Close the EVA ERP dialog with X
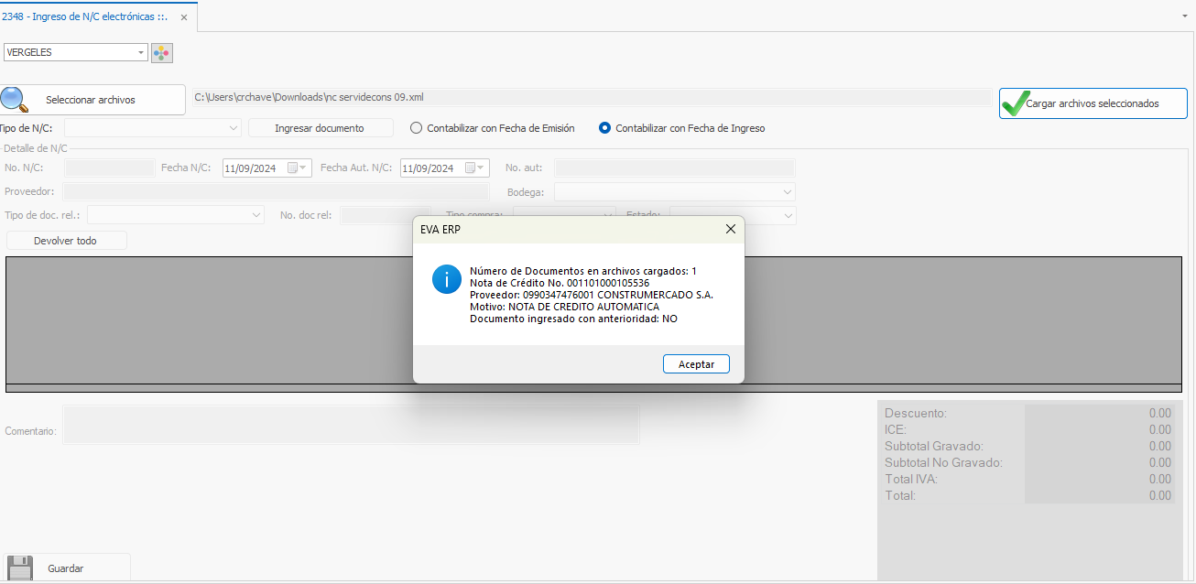1196x584 pixels. pos(730,230)
